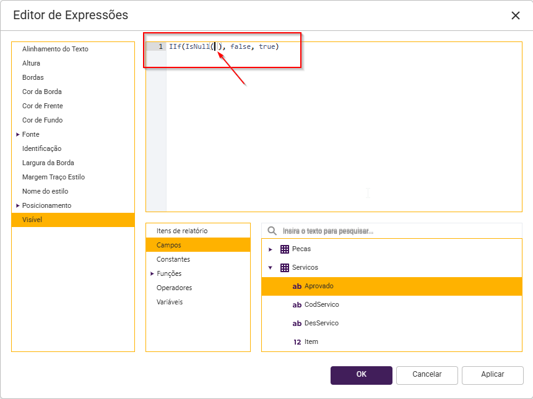Select the Cor de Fundo property
Viewport: 533px width, 399px height.
click(x=42, y=120)
